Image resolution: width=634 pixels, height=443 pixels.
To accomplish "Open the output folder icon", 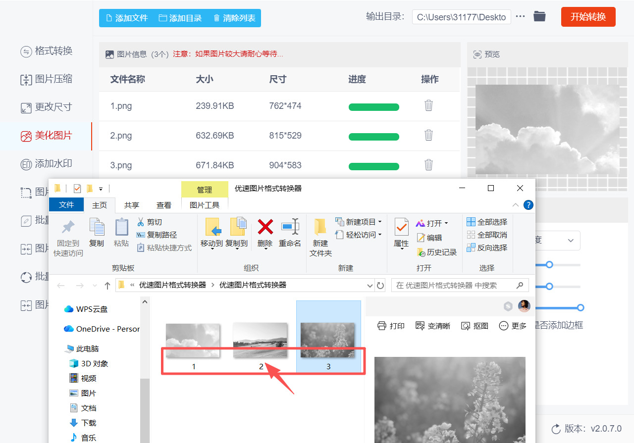I will [x=539, y=16].
